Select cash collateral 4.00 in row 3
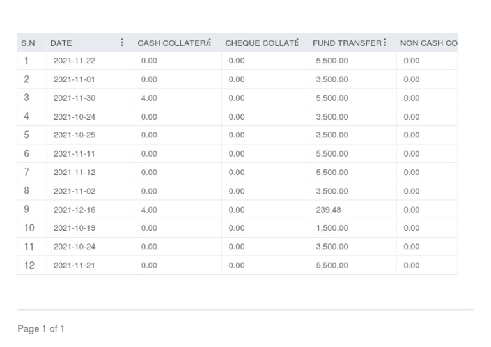 click(149, 98)
